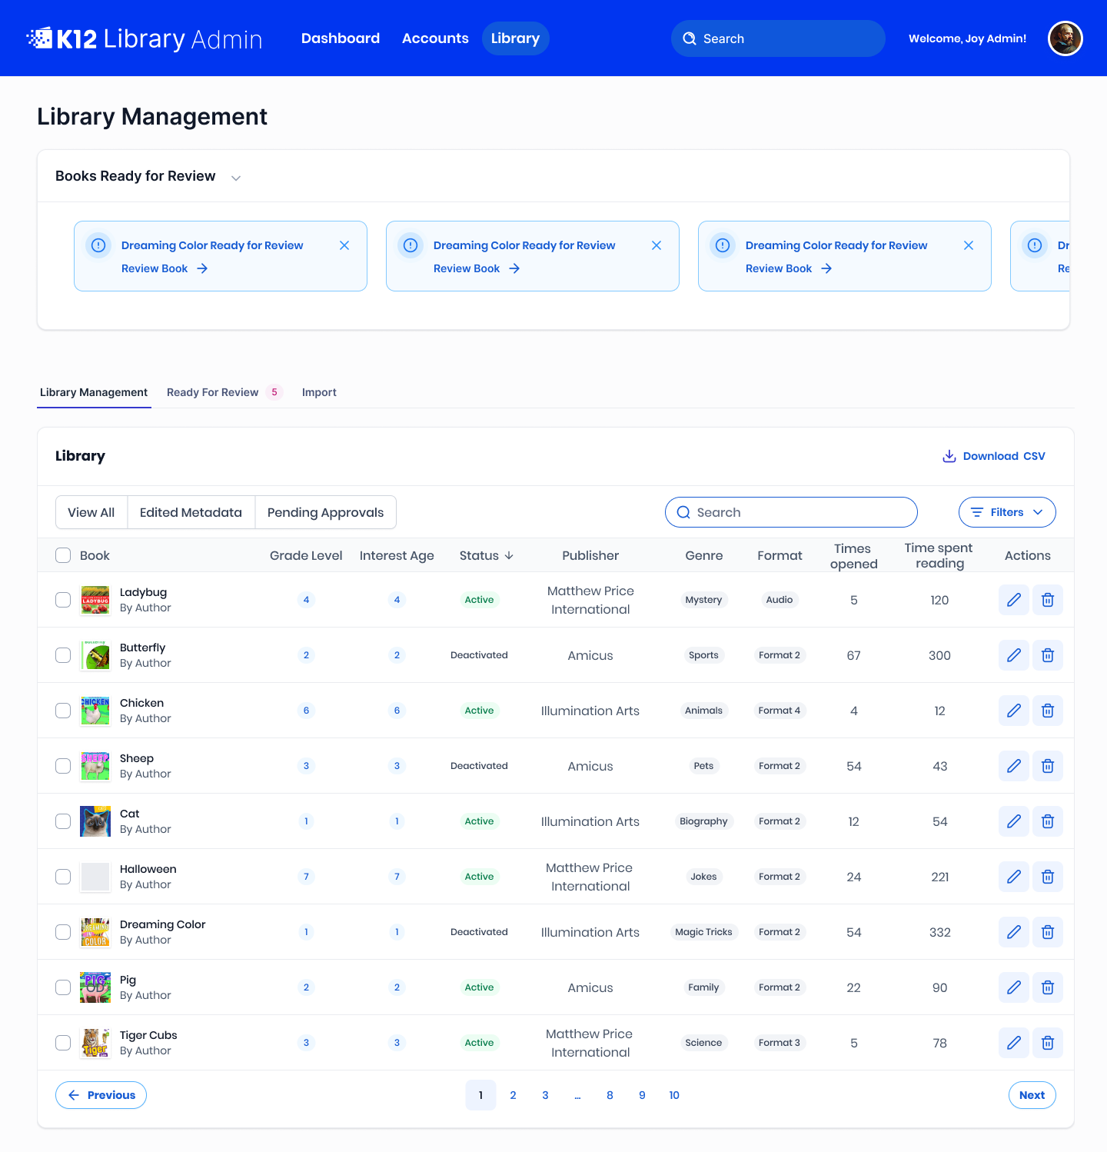Delete the Dreaming Color book

pos(1048,932)
